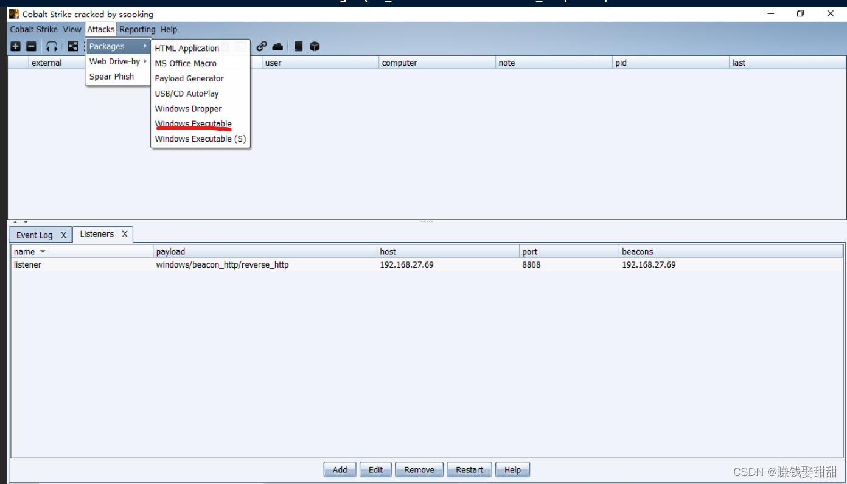Click the Attacks menu
Image resolution: width=847 pixels, height=484 pixels.
pyautogui.click(x=100, y=29)
